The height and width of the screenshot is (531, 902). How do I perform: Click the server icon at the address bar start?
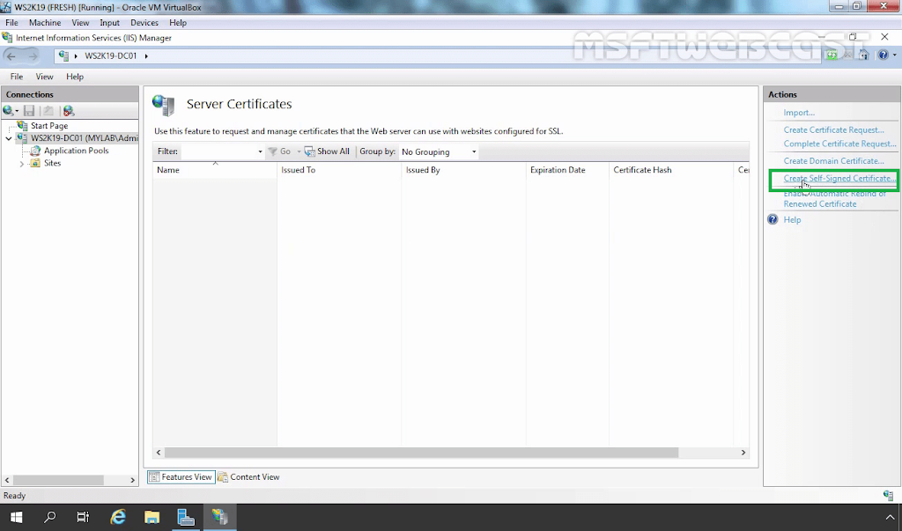tap(63, 55)
